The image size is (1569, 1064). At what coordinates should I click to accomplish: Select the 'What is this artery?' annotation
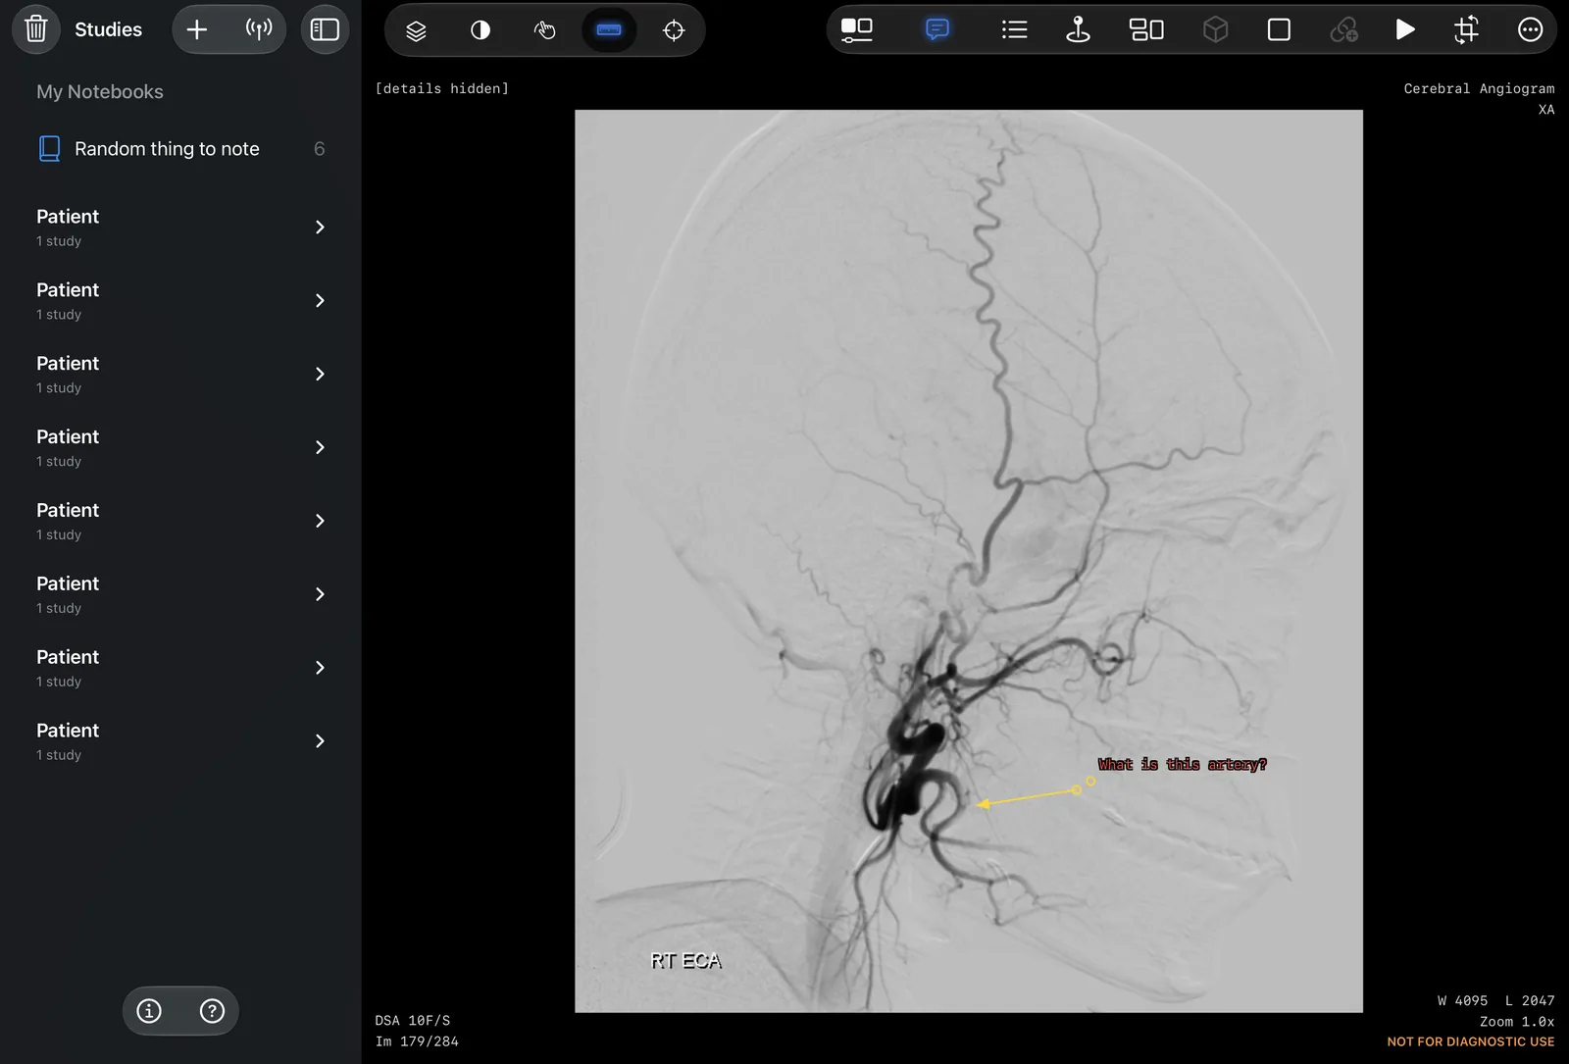1182,764
